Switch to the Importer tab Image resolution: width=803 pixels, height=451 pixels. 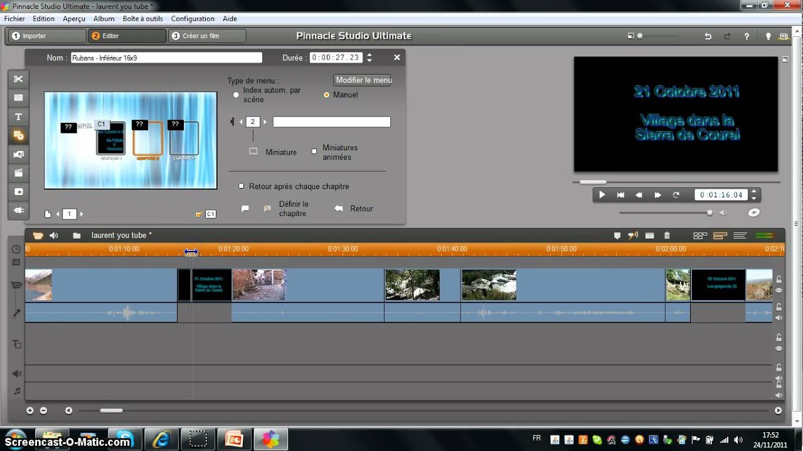46,36
